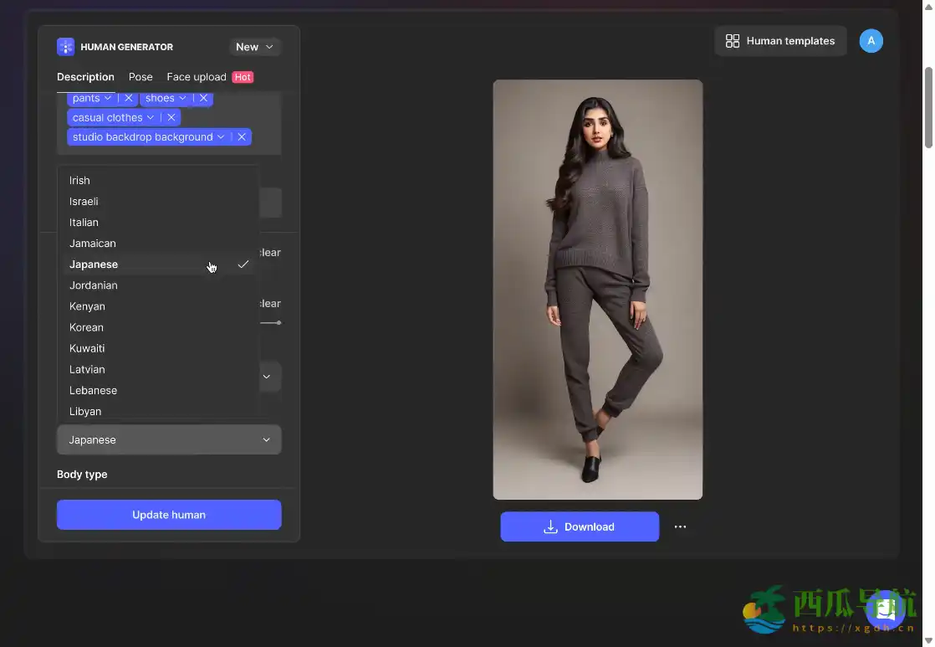
Task: Switch to the Pose tab
Action: click(141, 77)
